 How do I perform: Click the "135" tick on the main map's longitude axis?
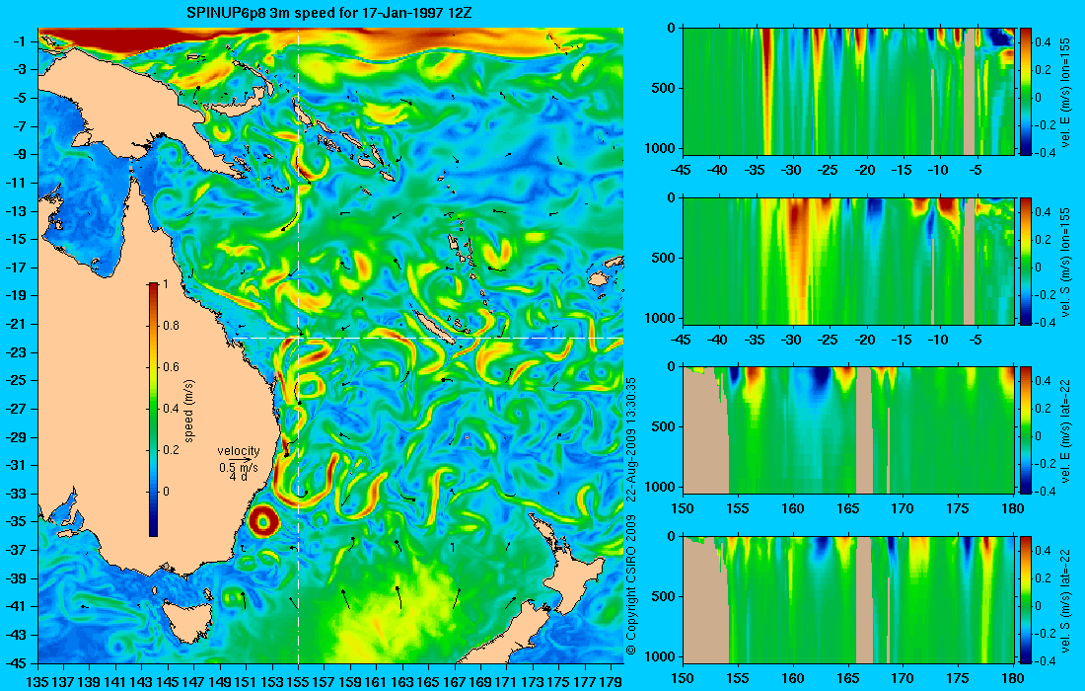pos(37,681)
